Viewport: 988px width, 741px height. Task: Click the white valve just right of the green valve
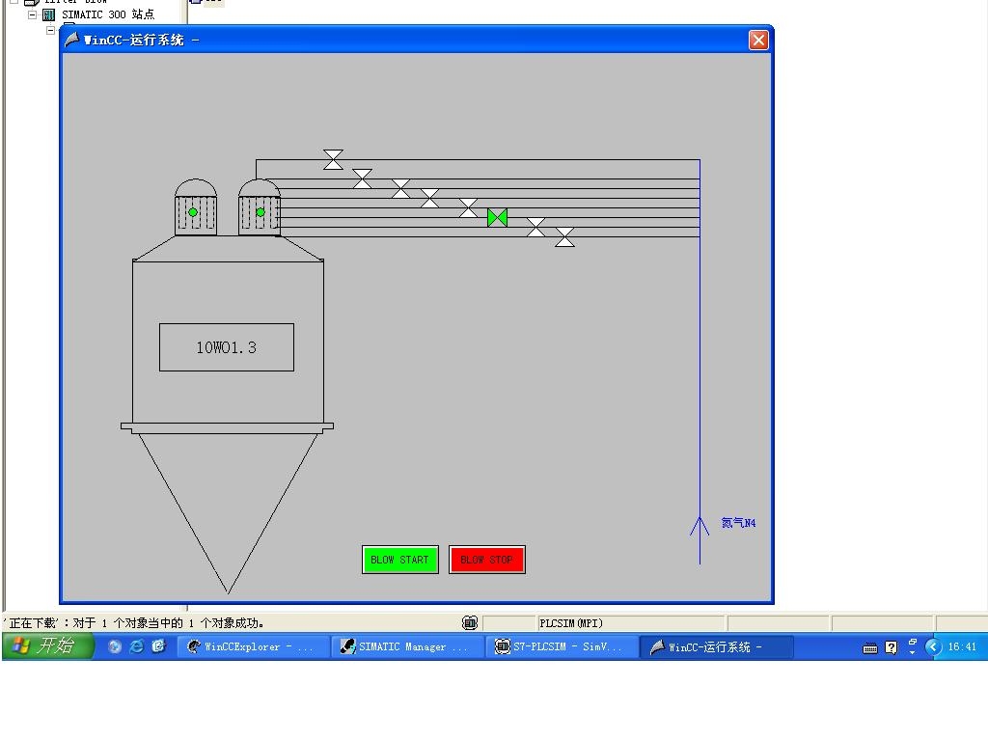pos(535,228)
